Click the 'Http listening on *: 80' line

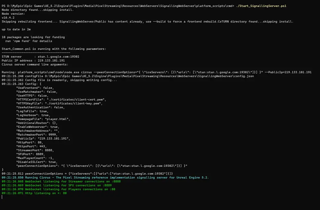coord(34,193)
